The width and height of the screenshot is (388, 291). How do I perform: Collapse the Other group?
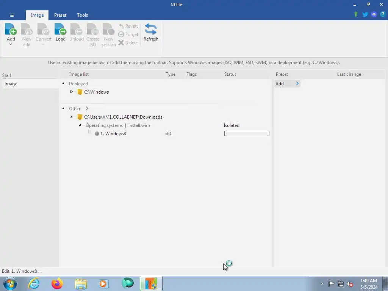(x=63, y=108)
